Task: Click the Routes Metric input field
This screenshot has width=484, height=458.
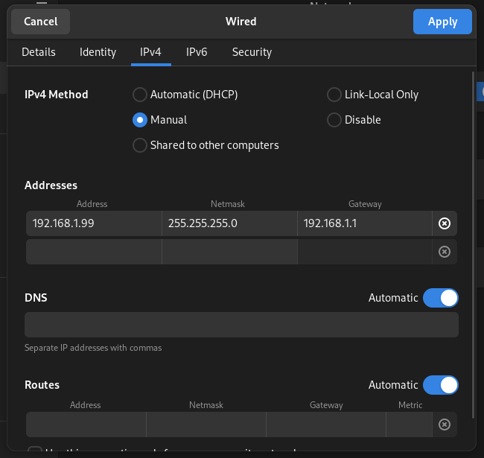Action: 410,424
